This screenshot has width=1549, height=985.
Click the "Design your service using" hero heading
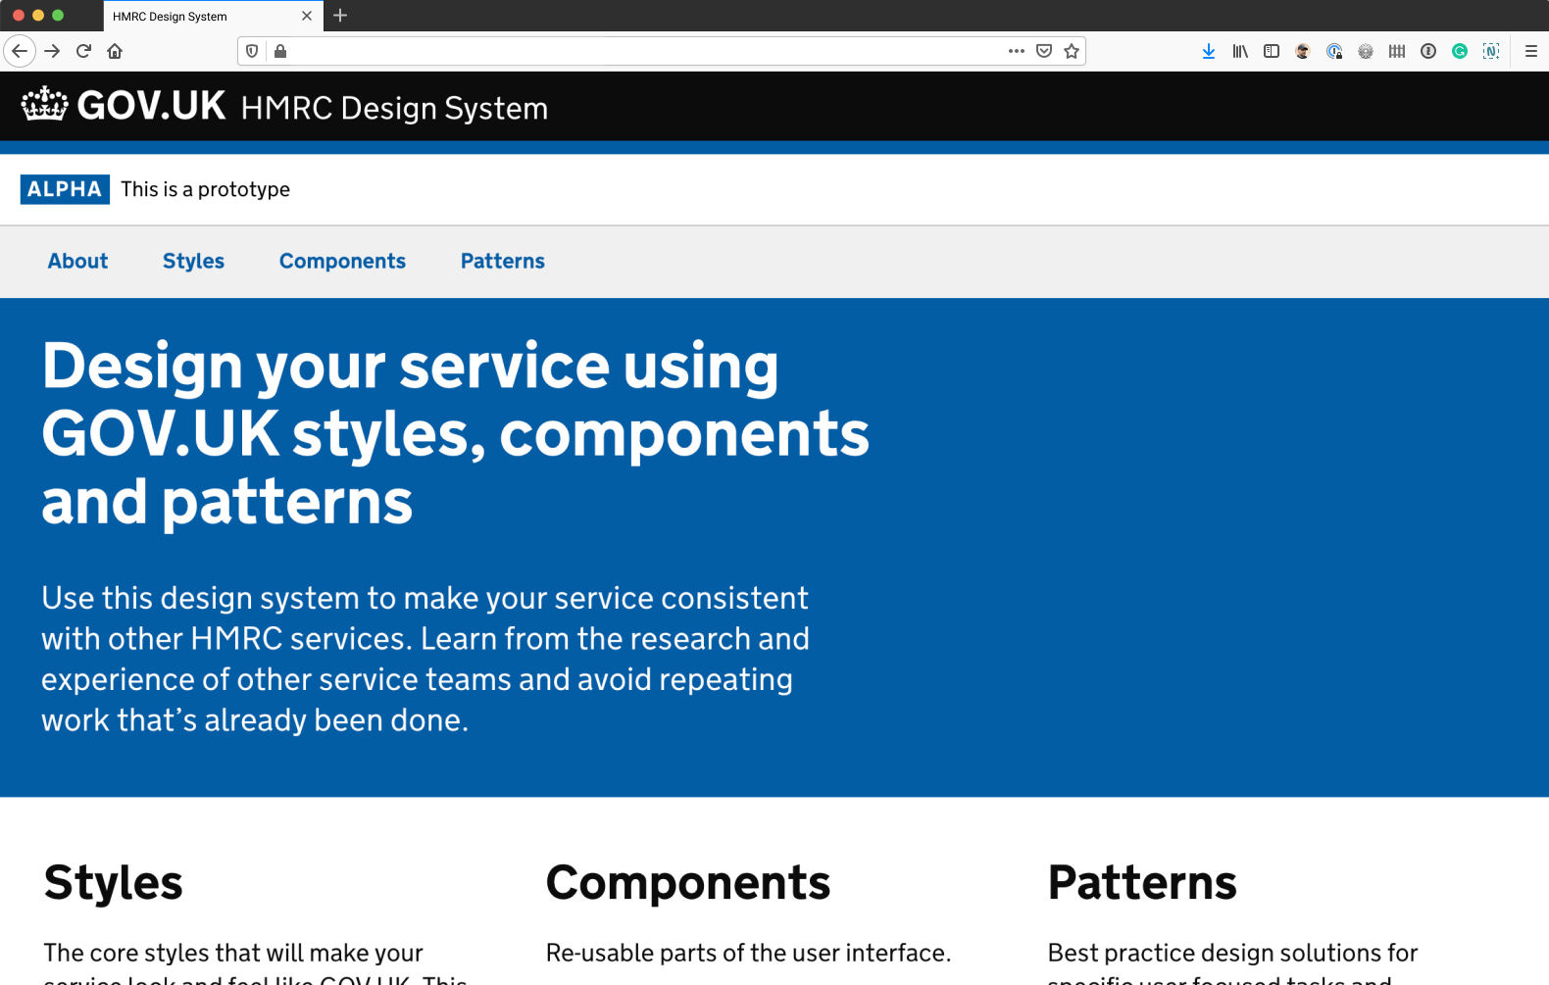point(456,433)
